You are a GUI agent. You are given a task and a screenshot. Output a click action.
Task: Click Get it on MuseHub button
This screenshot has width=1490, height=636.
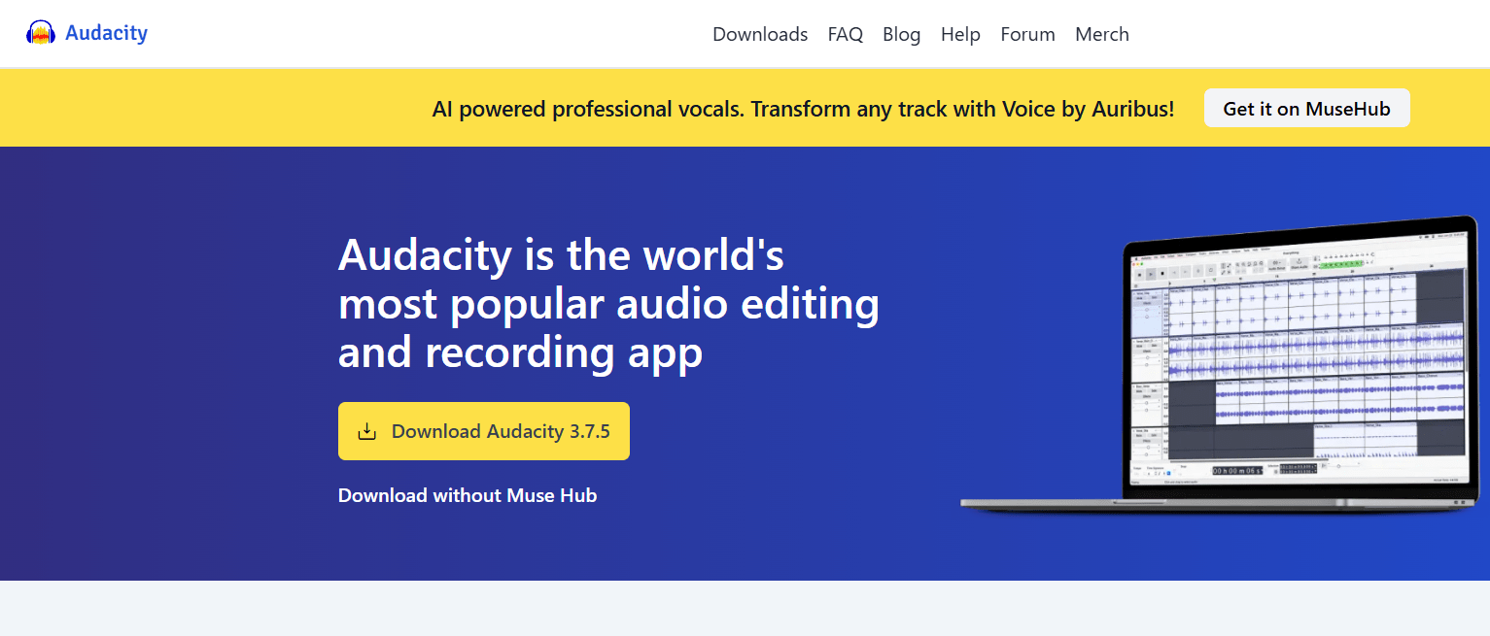point(1306,109)
